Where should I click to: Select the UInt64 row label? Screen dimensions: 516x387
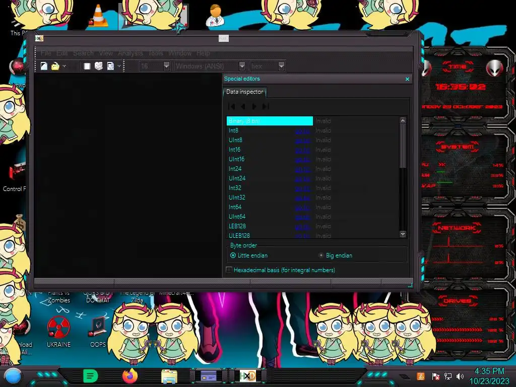point(237,217)
